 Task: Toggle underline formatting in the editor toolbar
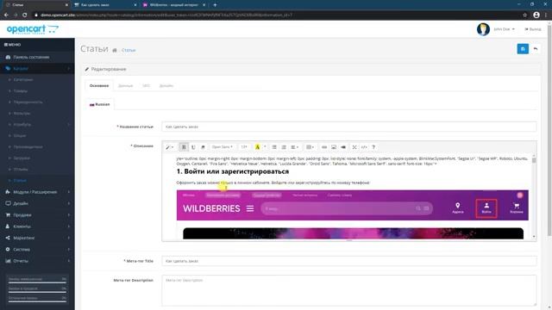point(193,147)
